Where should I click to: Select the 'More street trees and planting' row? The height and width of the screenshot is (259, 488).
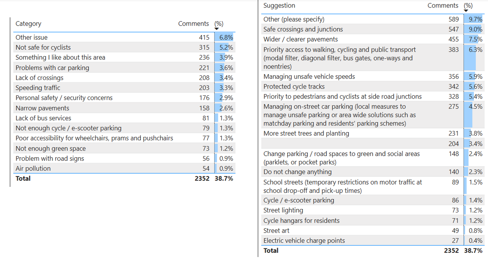(x=306, y=133)
